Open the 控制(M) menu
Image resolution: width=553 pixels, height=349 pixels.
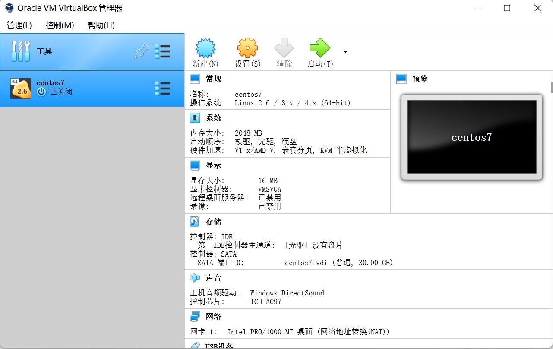(60, 25)
